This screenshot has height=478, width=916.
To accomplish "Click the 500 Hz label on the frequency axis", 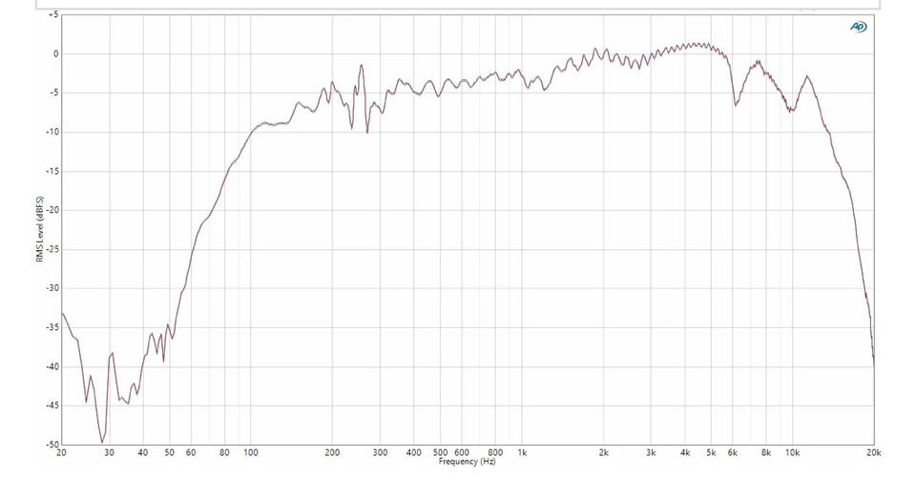I will click(441, 453).
